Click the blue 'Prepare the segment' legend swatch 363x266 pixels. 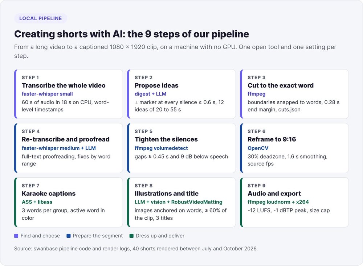pyautogui.click(x=69, y=236)
